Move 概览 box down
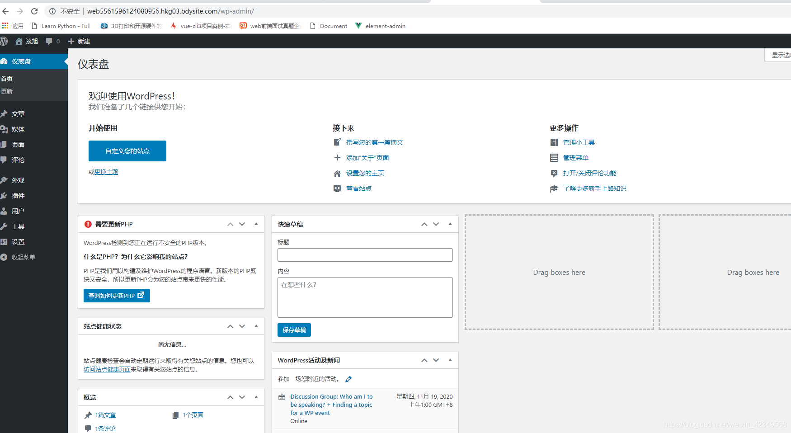This screenshot has width=791, height=433. tap(242, 397)
